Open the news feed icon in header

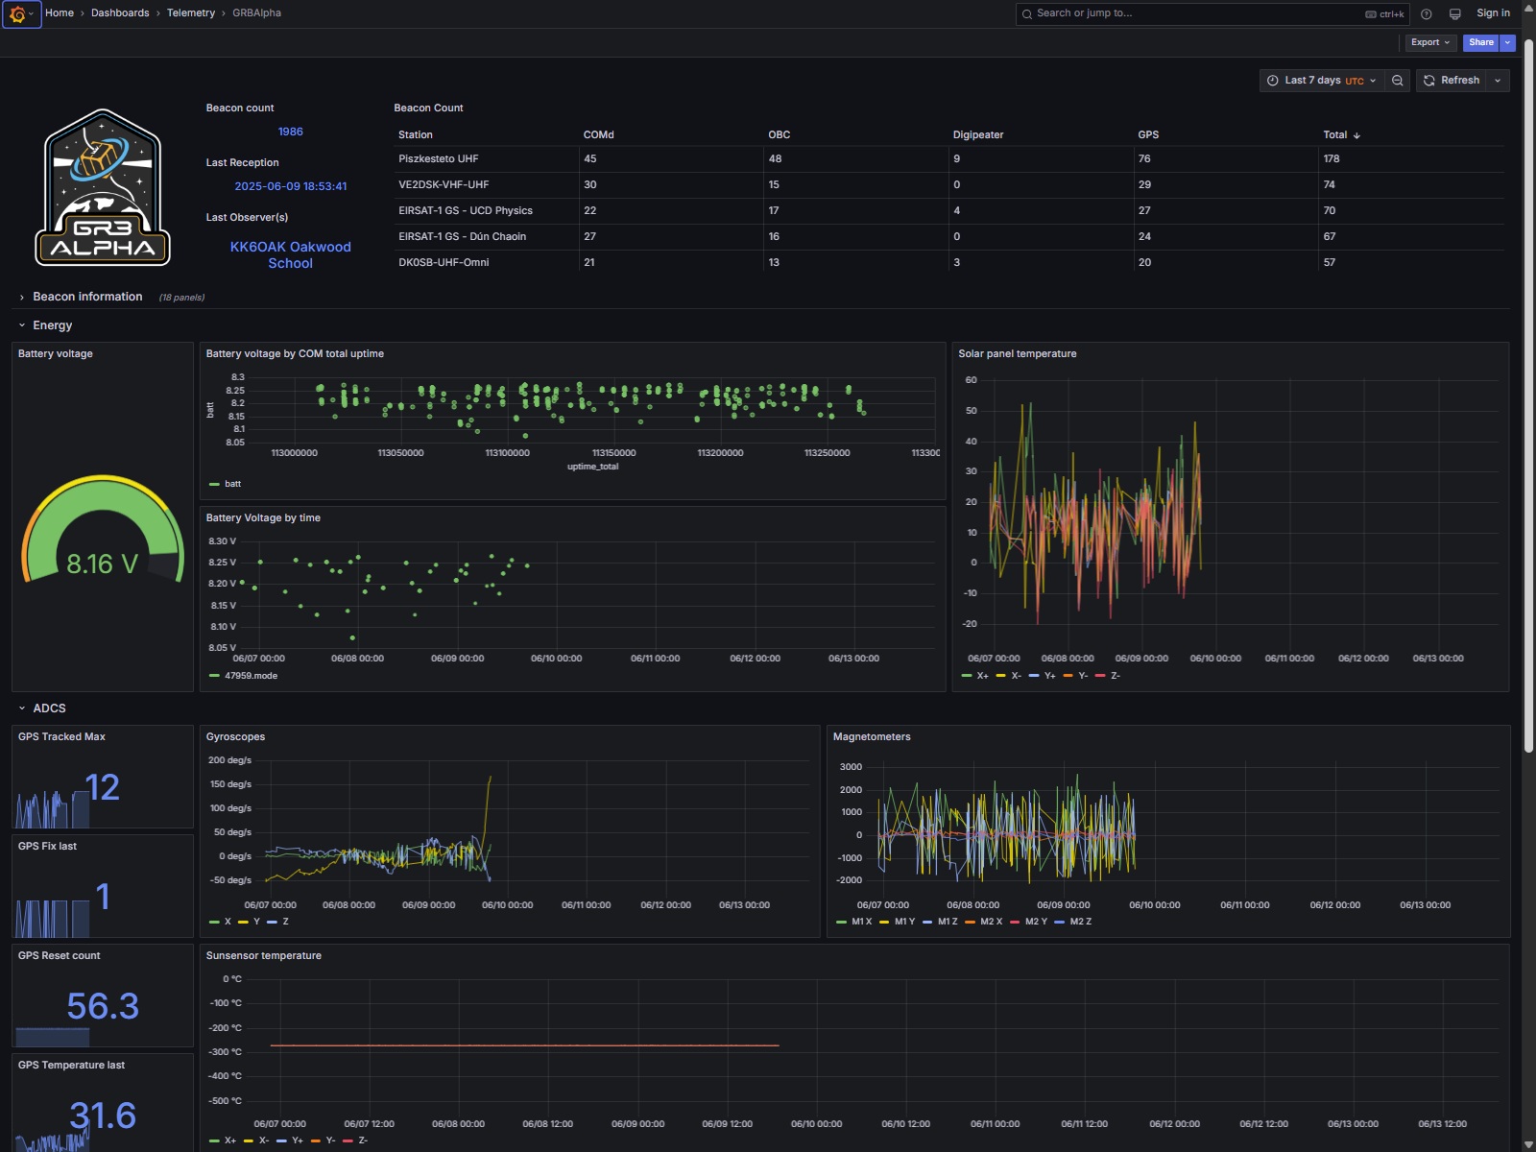(x=1454, y=14)
